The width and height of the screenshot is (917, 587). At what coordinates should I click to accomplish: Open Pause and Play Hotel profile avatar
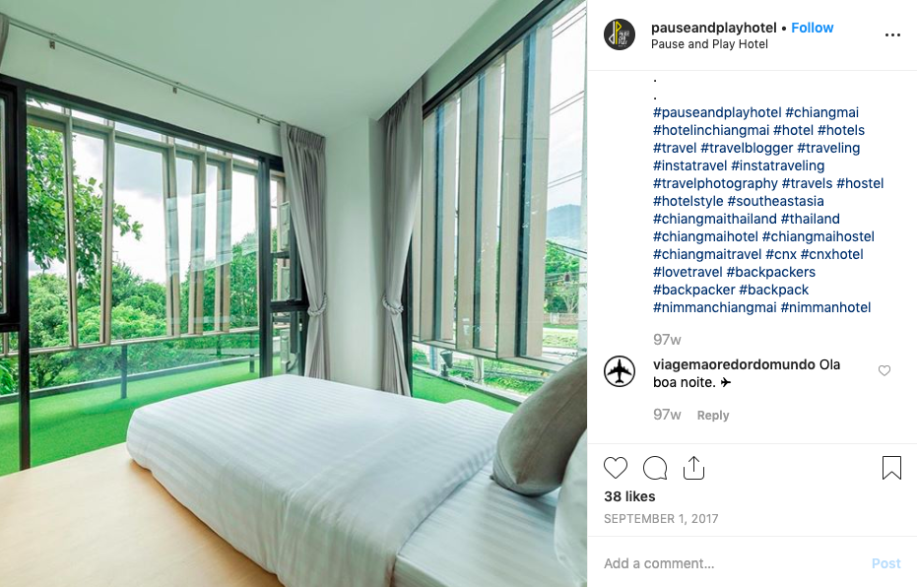click(x=620, y=34)
